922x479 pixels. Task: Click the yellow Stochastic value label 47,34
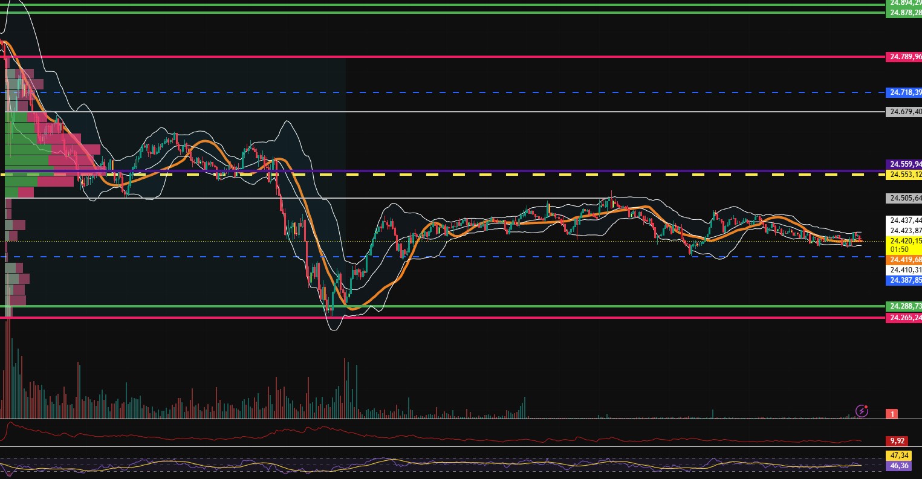(900, 456)
